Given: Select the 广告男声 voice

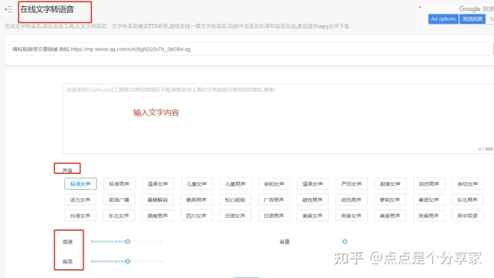Looking at the screenshot, I should [274, 200].
